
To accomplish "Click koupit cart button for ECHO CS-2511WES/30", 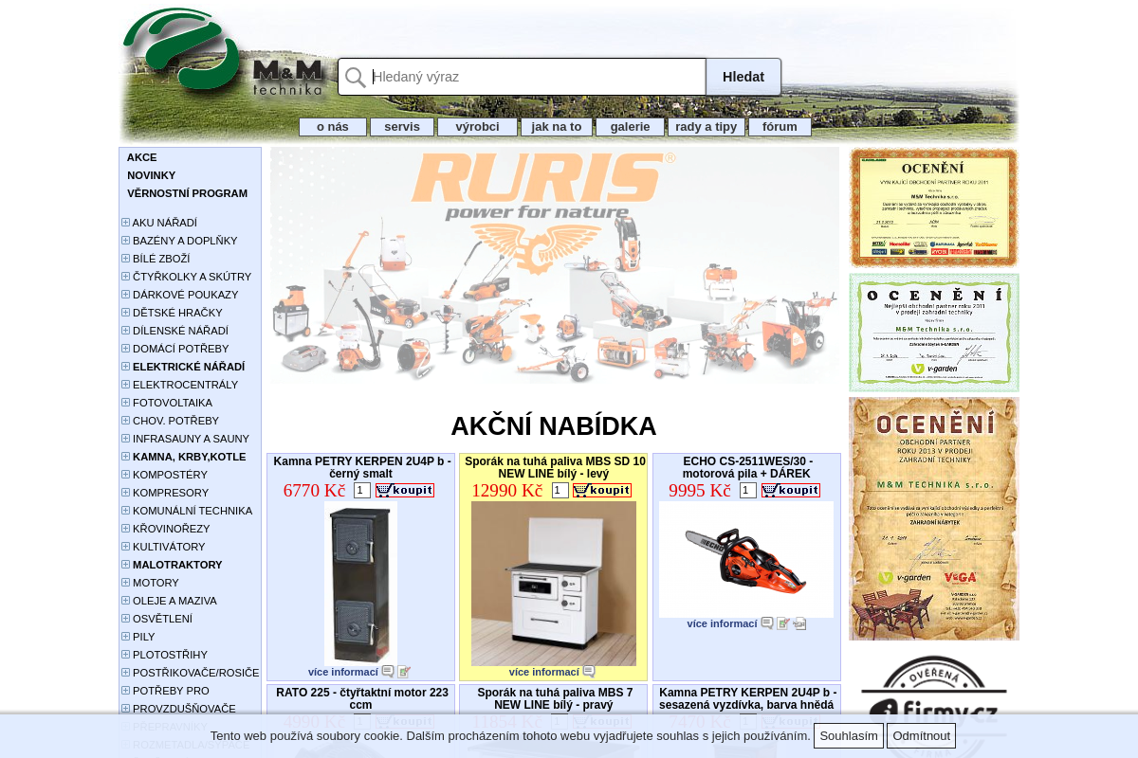I will click(791, 490).
